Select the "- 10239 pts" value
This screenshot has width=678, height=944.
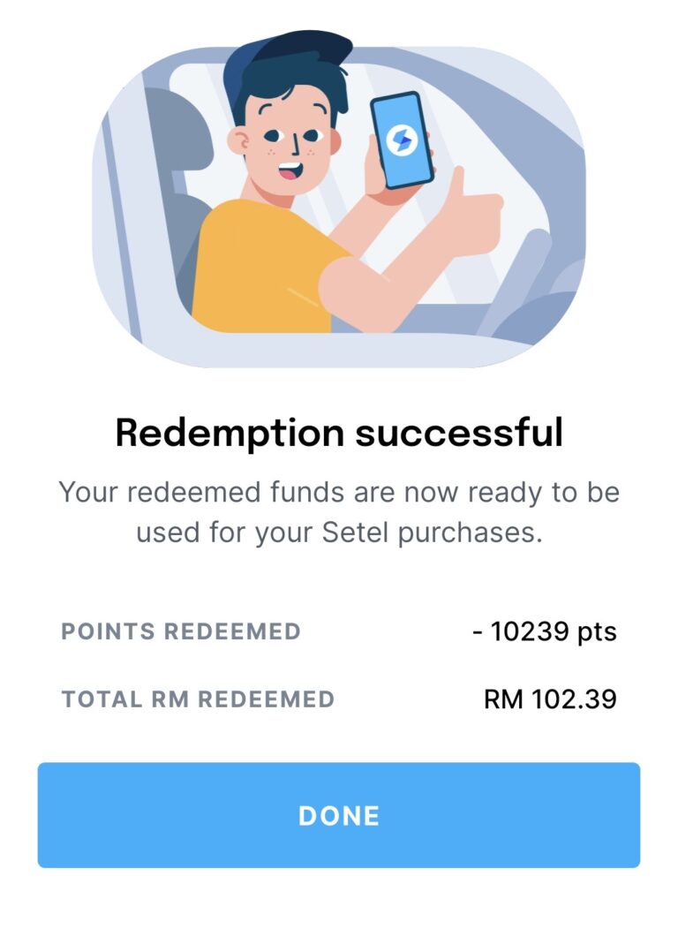click(545, 631)
